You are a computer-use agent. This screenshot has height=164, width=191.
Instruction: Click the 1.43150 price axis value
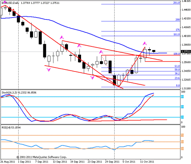coord(186,18)
